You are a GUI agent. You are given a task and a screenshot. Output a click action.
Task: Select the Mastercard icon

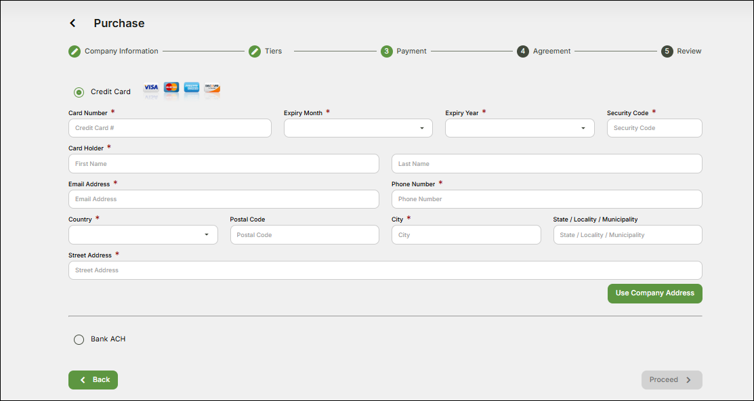click(171, 89)
